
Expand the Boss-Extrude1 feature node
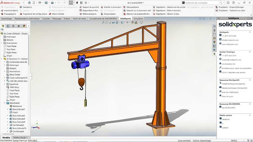coord(8,109)
